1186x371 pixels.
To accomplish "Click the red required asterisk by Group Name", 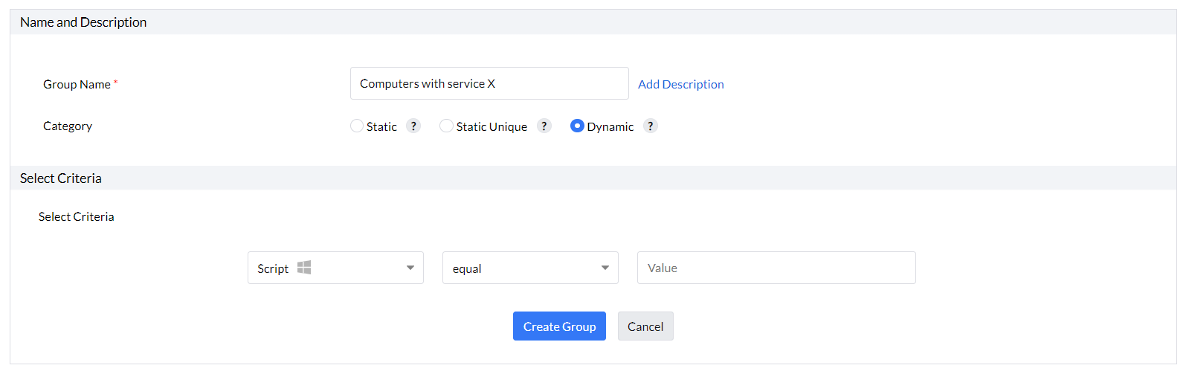I will [x=116, y=83].
